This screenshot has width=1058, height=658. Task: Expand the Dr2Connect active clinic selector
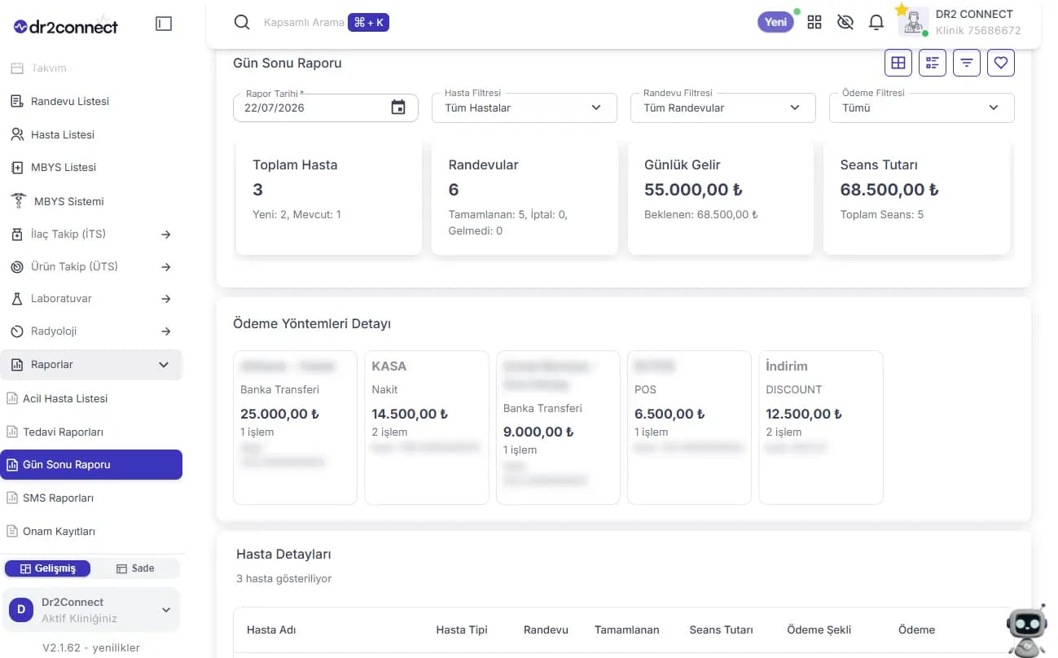[x=90, y=610]
